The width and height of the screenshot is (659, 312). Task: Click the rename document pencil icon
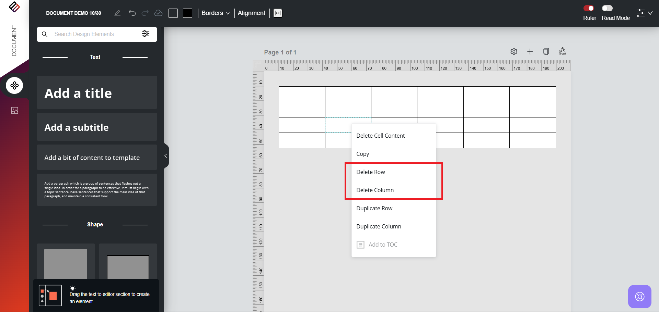point(117,13)
